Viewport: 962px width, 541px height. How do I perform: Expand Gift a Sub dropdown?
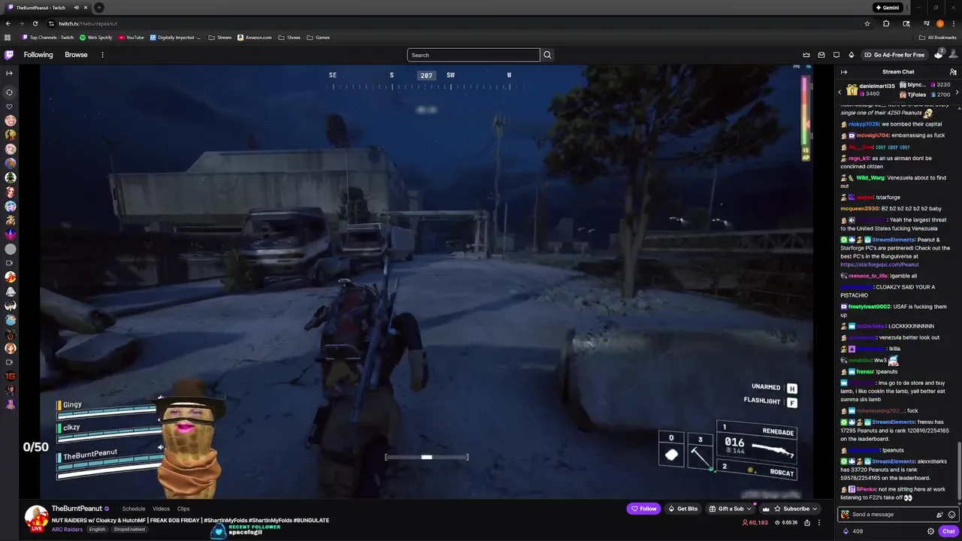(x=731, y=509)
